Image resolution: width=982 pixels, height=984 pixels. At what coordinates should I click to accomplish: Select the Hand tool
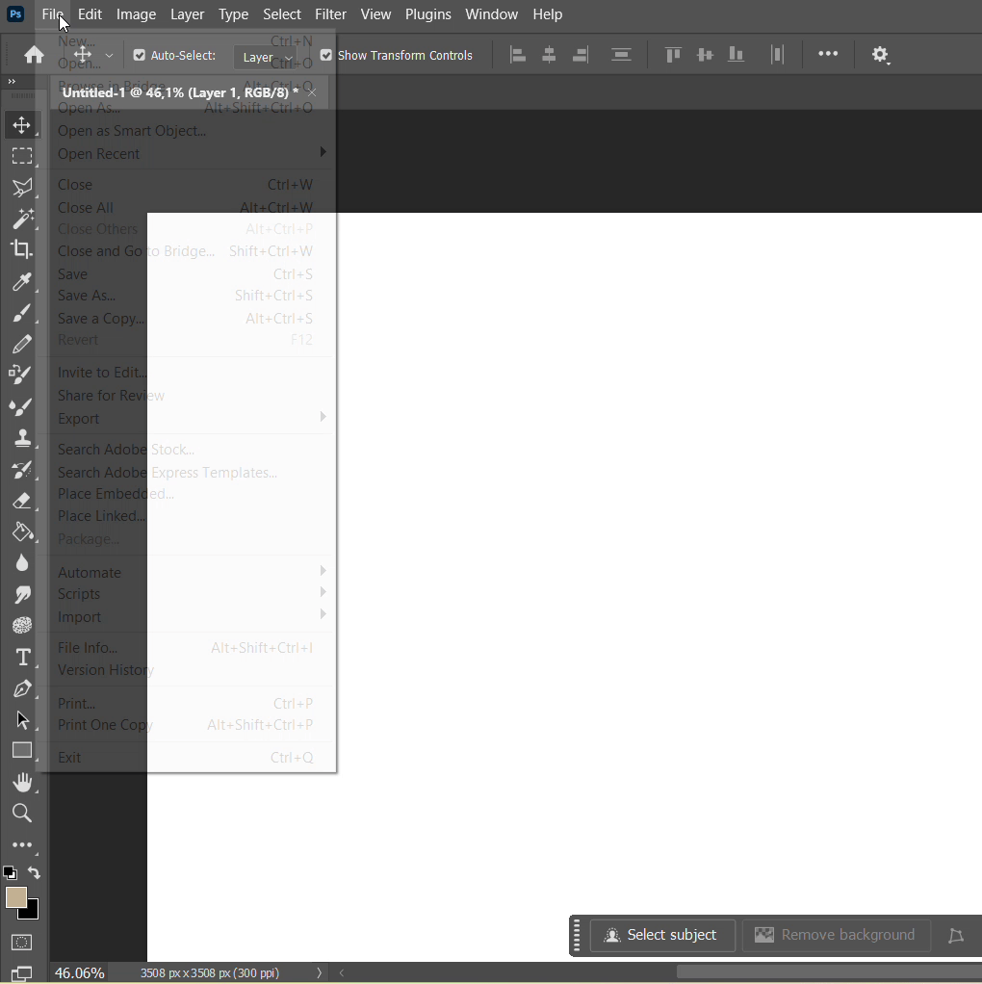click(x=22, y=782)
